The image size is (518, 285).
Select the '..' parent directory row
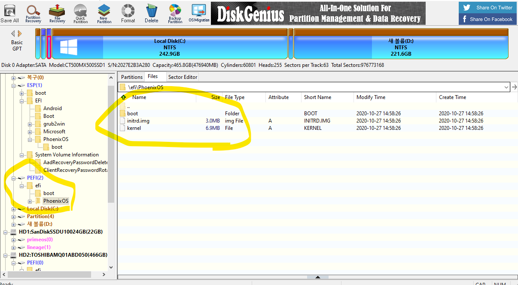tap(318, 106)
